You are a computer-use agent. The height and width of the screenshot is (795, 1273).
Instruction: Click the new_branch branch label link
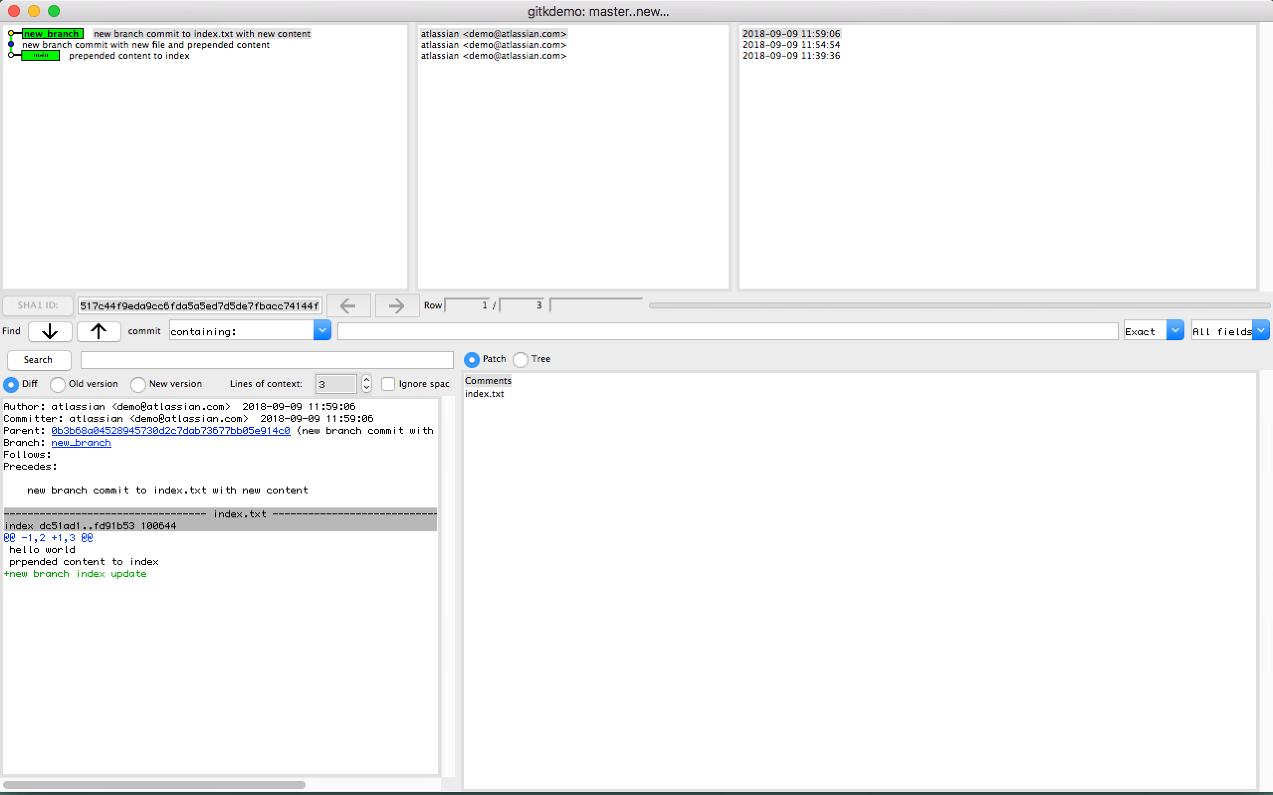click(82, 442)
